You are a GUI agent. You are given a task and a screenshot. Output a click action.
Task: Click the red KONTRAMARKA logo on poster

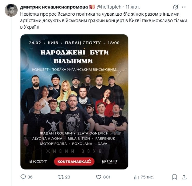(x=74, y=162)
